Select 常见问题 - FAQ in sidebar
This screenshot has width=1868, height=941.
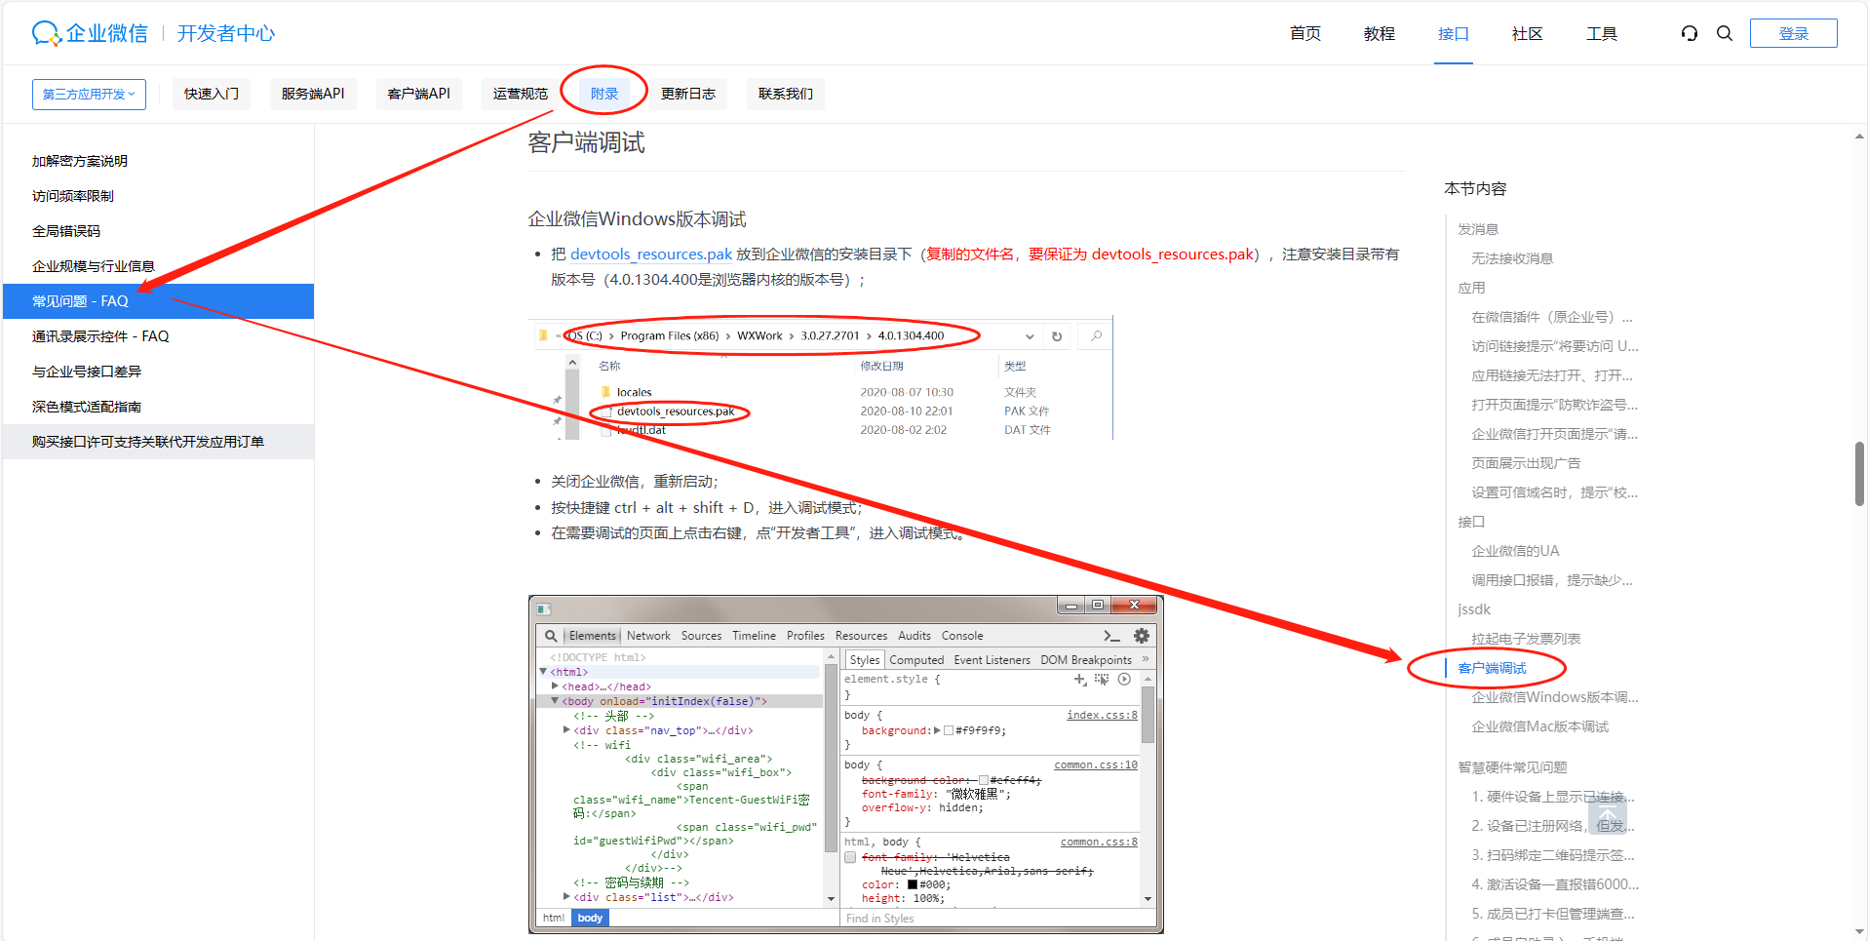(x=159, y=301)
